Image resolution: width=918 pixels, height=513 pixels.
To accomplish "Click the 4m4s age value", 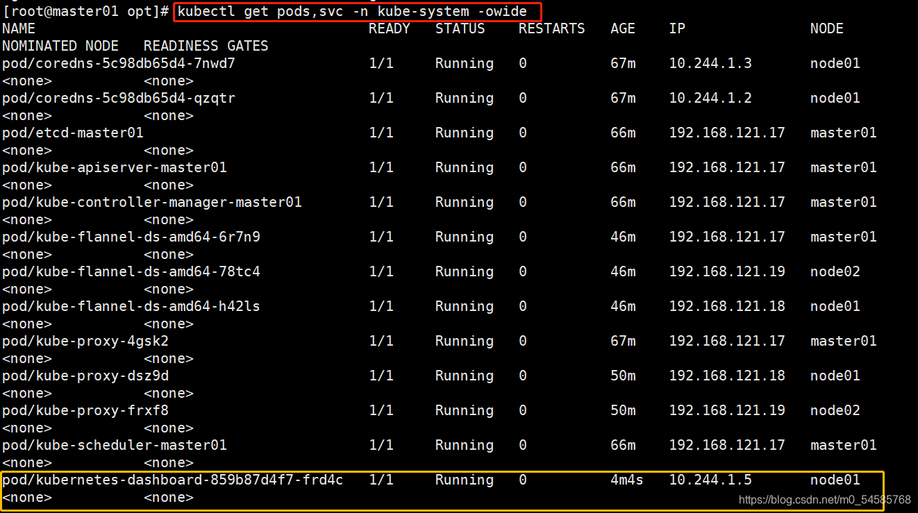I will point(627,480).
